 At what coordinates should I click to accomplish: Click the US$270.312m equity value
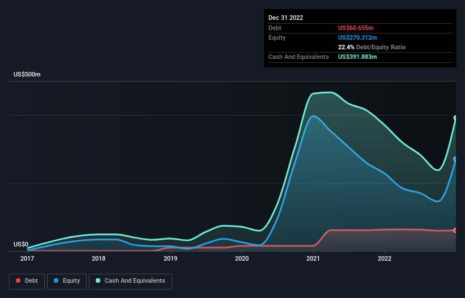click(357, 37)
